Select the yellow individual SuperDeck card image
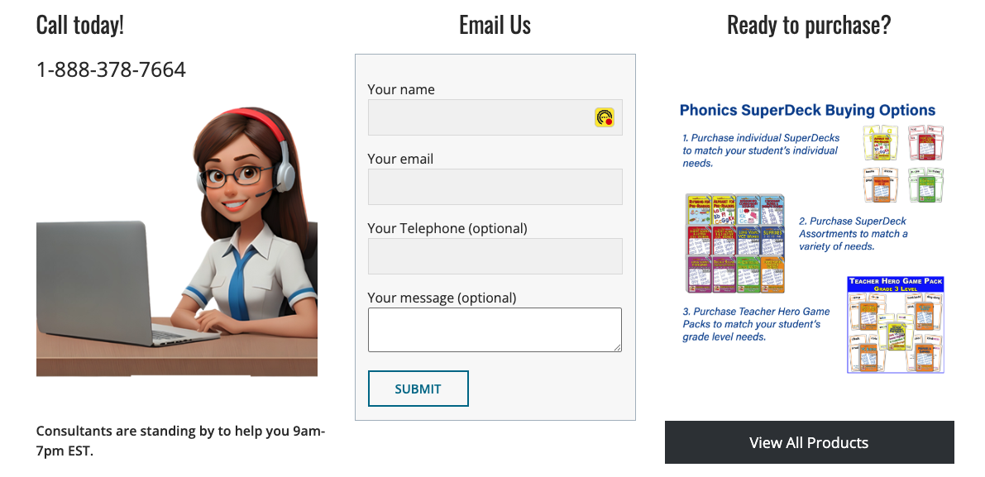 pyautogui.click(x=880, y=143)
